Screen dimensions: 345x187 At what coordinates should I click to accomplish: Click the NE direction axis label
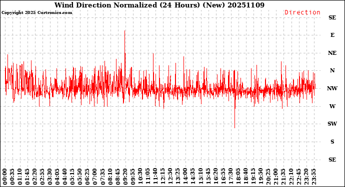(x=332, y=53)
